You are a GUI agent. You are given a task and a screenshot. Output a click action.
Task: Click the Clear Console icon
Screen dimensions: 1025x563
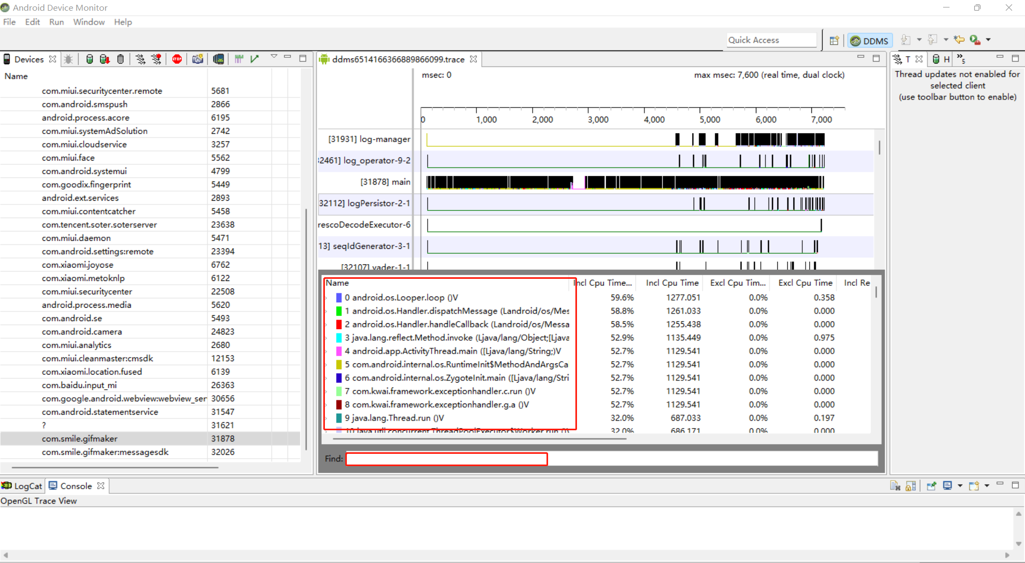(895, 486)
